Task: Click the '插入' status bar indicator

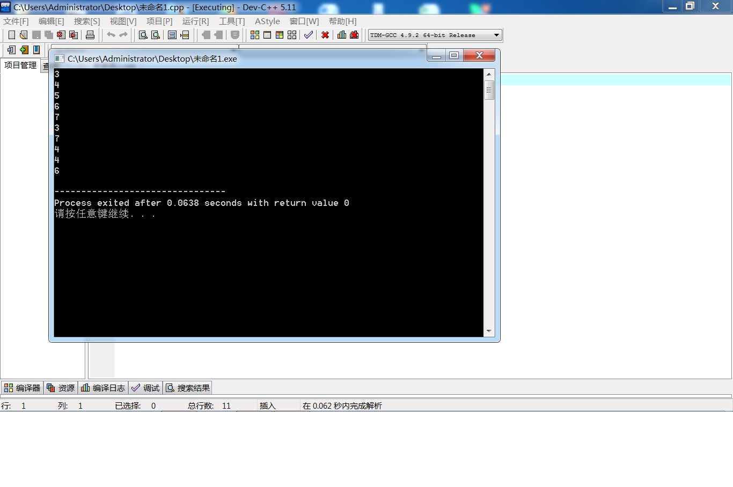Action: pos(267,406)
